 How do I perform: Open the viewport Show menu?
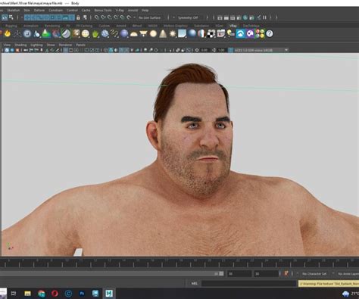(x=51, y=45)
